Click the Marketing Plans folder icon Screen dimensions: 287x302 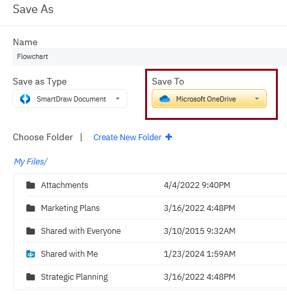pos(31,208)
